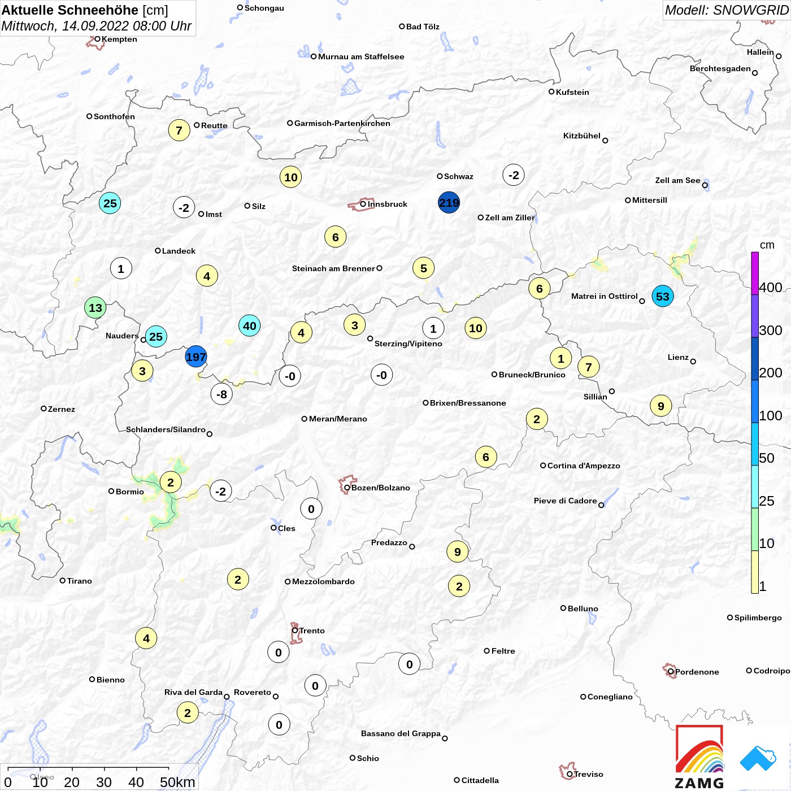Screen dimensions: 791x791
Task: Click the 219 cm snow marker near Schwaz
Action: click(x=449, y=203)
